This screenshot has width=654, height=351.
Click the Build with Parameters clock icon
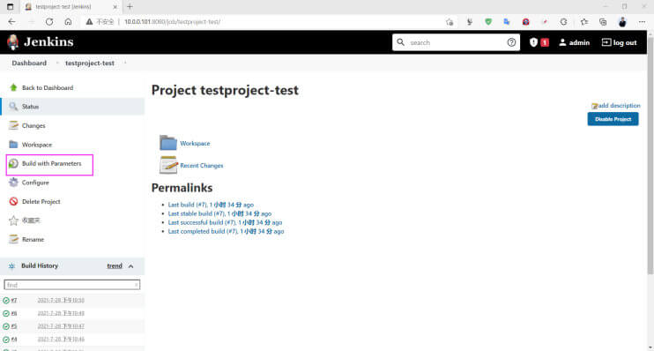(13, 163)
